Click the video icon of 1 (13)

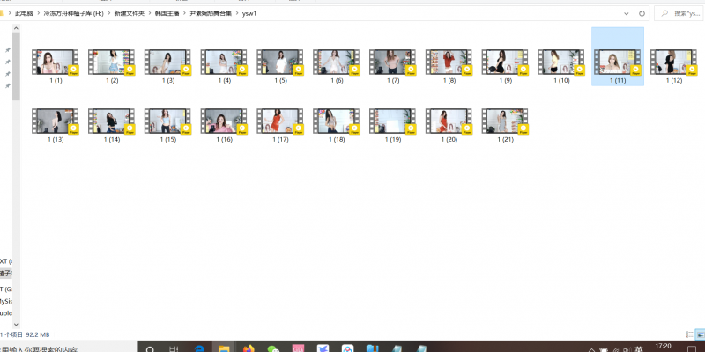(x=56, y=121)
